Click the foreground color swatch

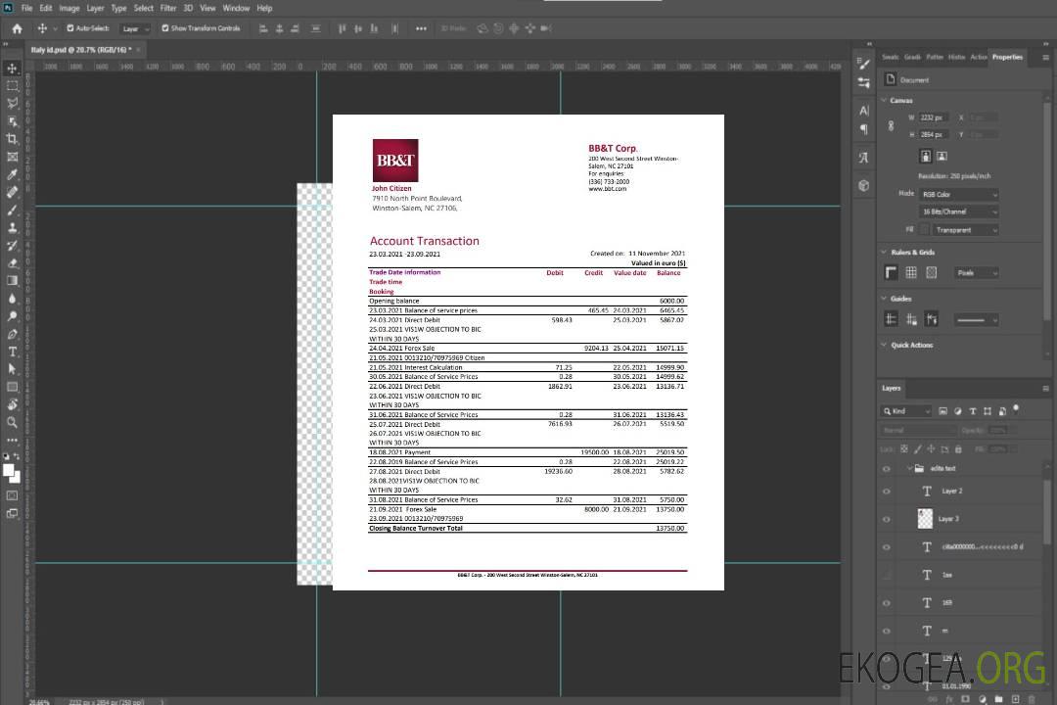point(9,472)
